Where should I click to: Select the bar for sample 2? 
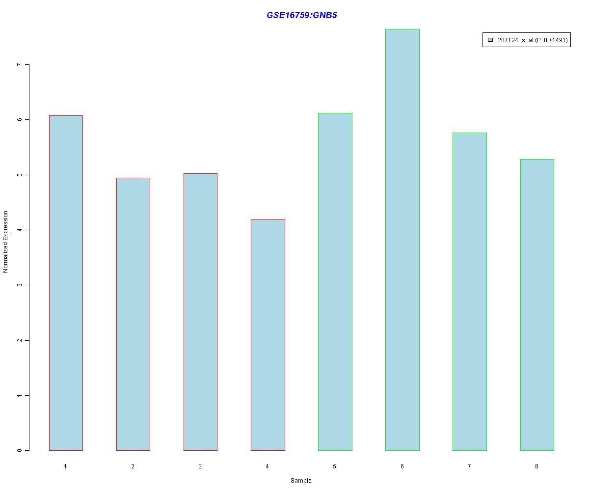pos(133,314)
